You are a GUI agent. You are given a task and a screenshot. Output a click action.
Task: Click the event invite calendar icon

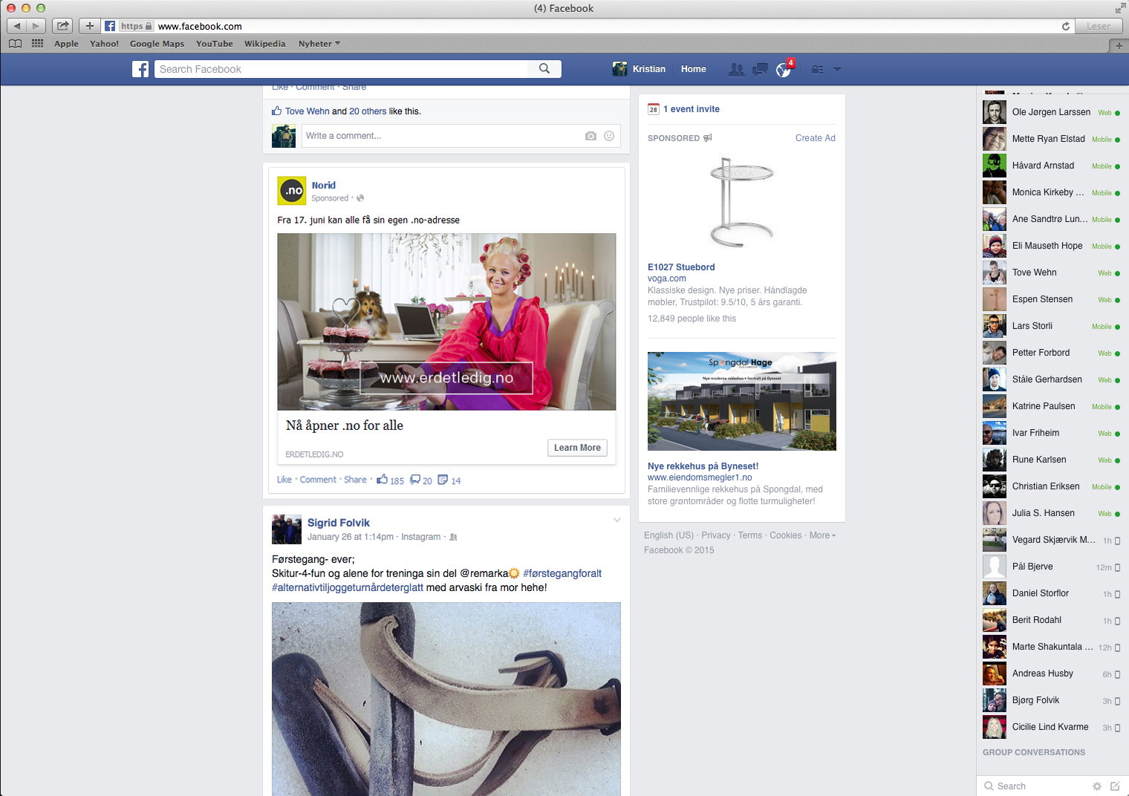[x=654, y=109]
